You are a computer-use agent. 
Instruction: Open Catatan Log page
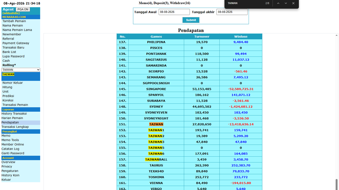10,149
